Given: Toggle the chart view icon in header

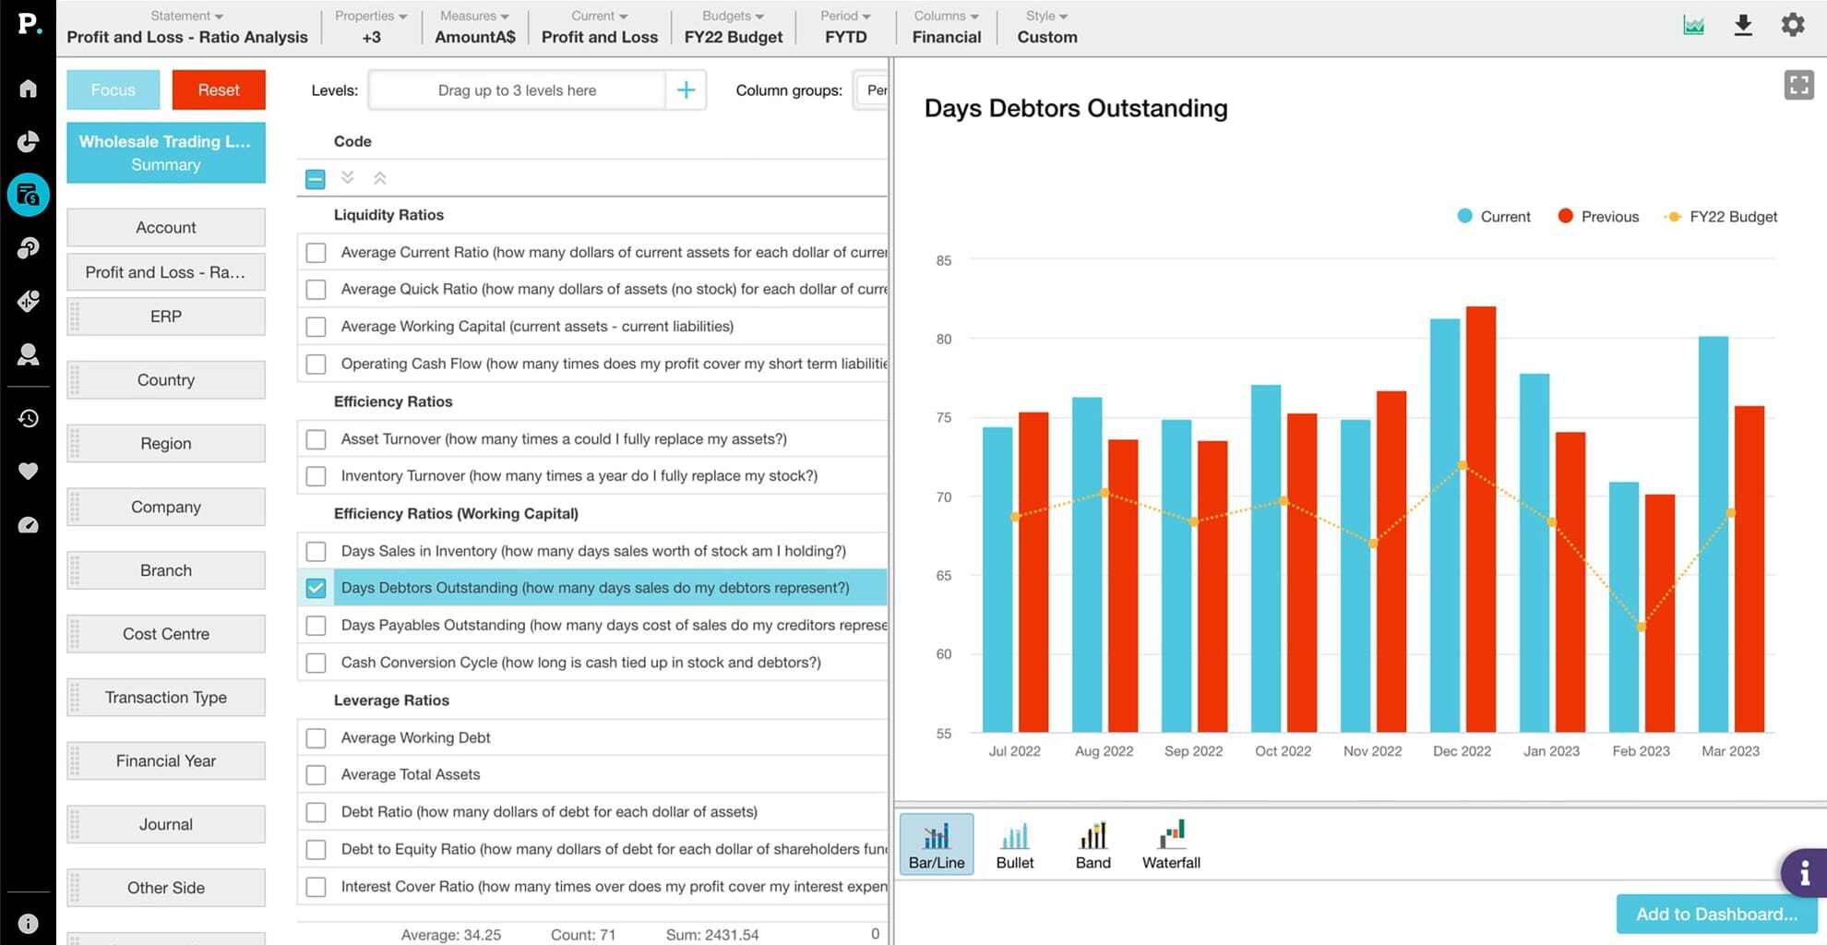Looking at the screenshot, I should coord(1693,25).
